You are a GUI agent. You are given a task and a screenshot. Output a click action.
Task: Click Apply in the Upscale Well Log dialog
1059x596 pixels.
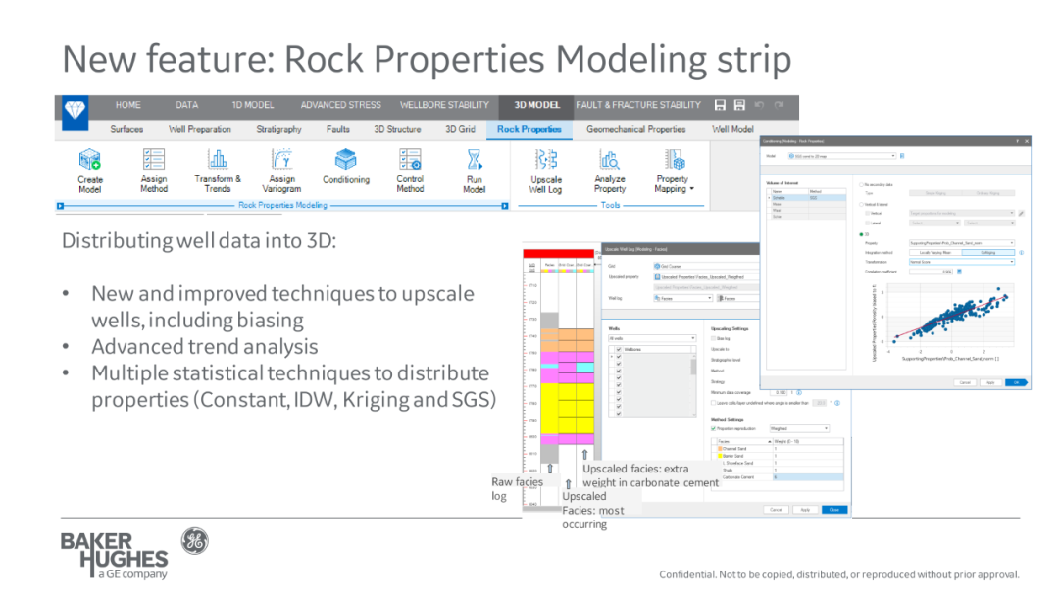click(x=805, y=510)
